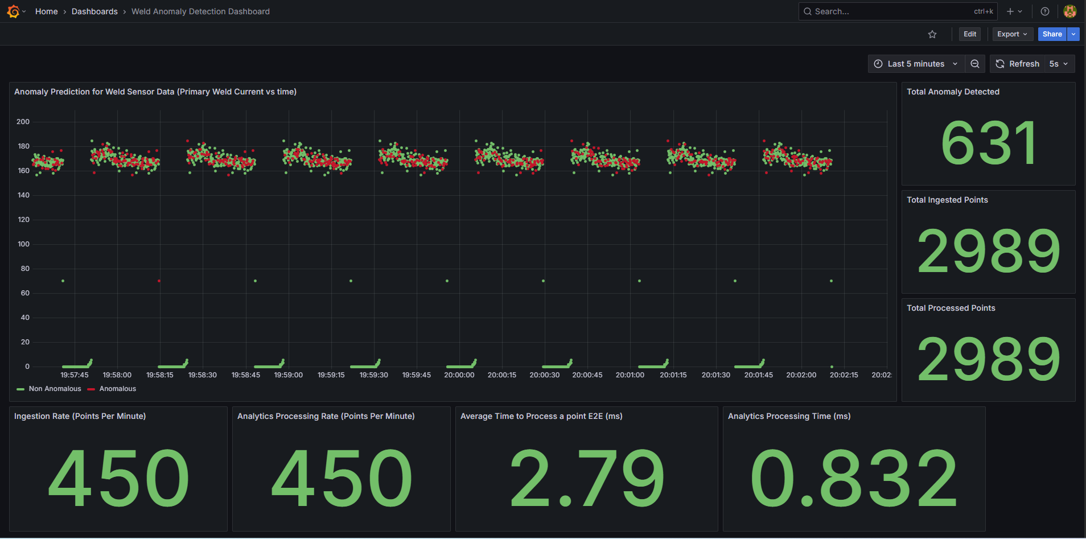Click the Grafana logo icon
The image size is (1086, 539).
(13, 11)
